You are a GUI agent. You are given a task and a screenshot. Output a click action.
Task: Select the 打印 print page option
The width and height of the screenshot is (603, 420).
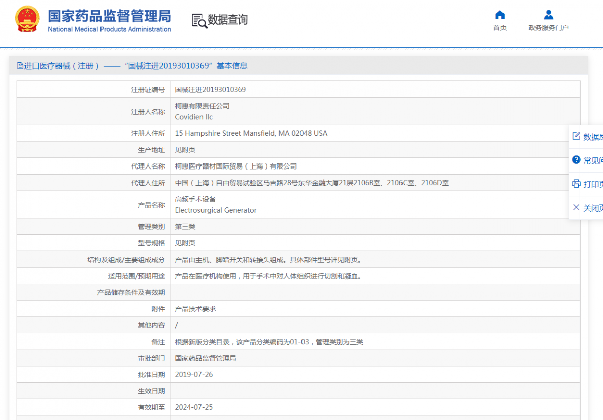coord(593,184)
